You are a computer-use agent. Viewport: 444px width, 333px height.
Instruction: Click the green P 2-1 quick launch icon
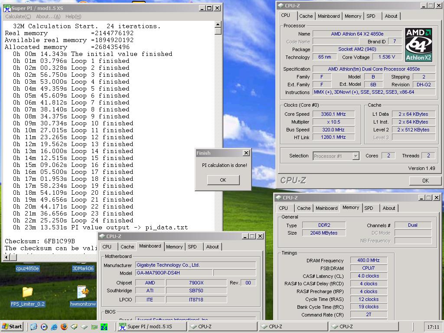(104, 327)
